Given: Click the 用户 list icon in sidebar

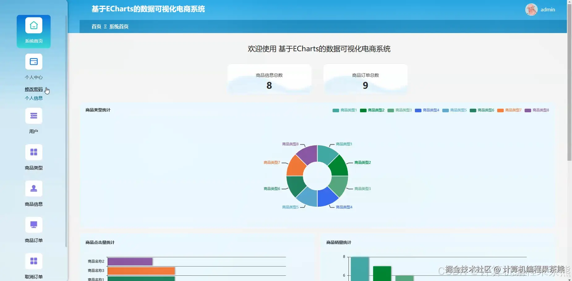Looking at the screenshot, I should point(33,115).
